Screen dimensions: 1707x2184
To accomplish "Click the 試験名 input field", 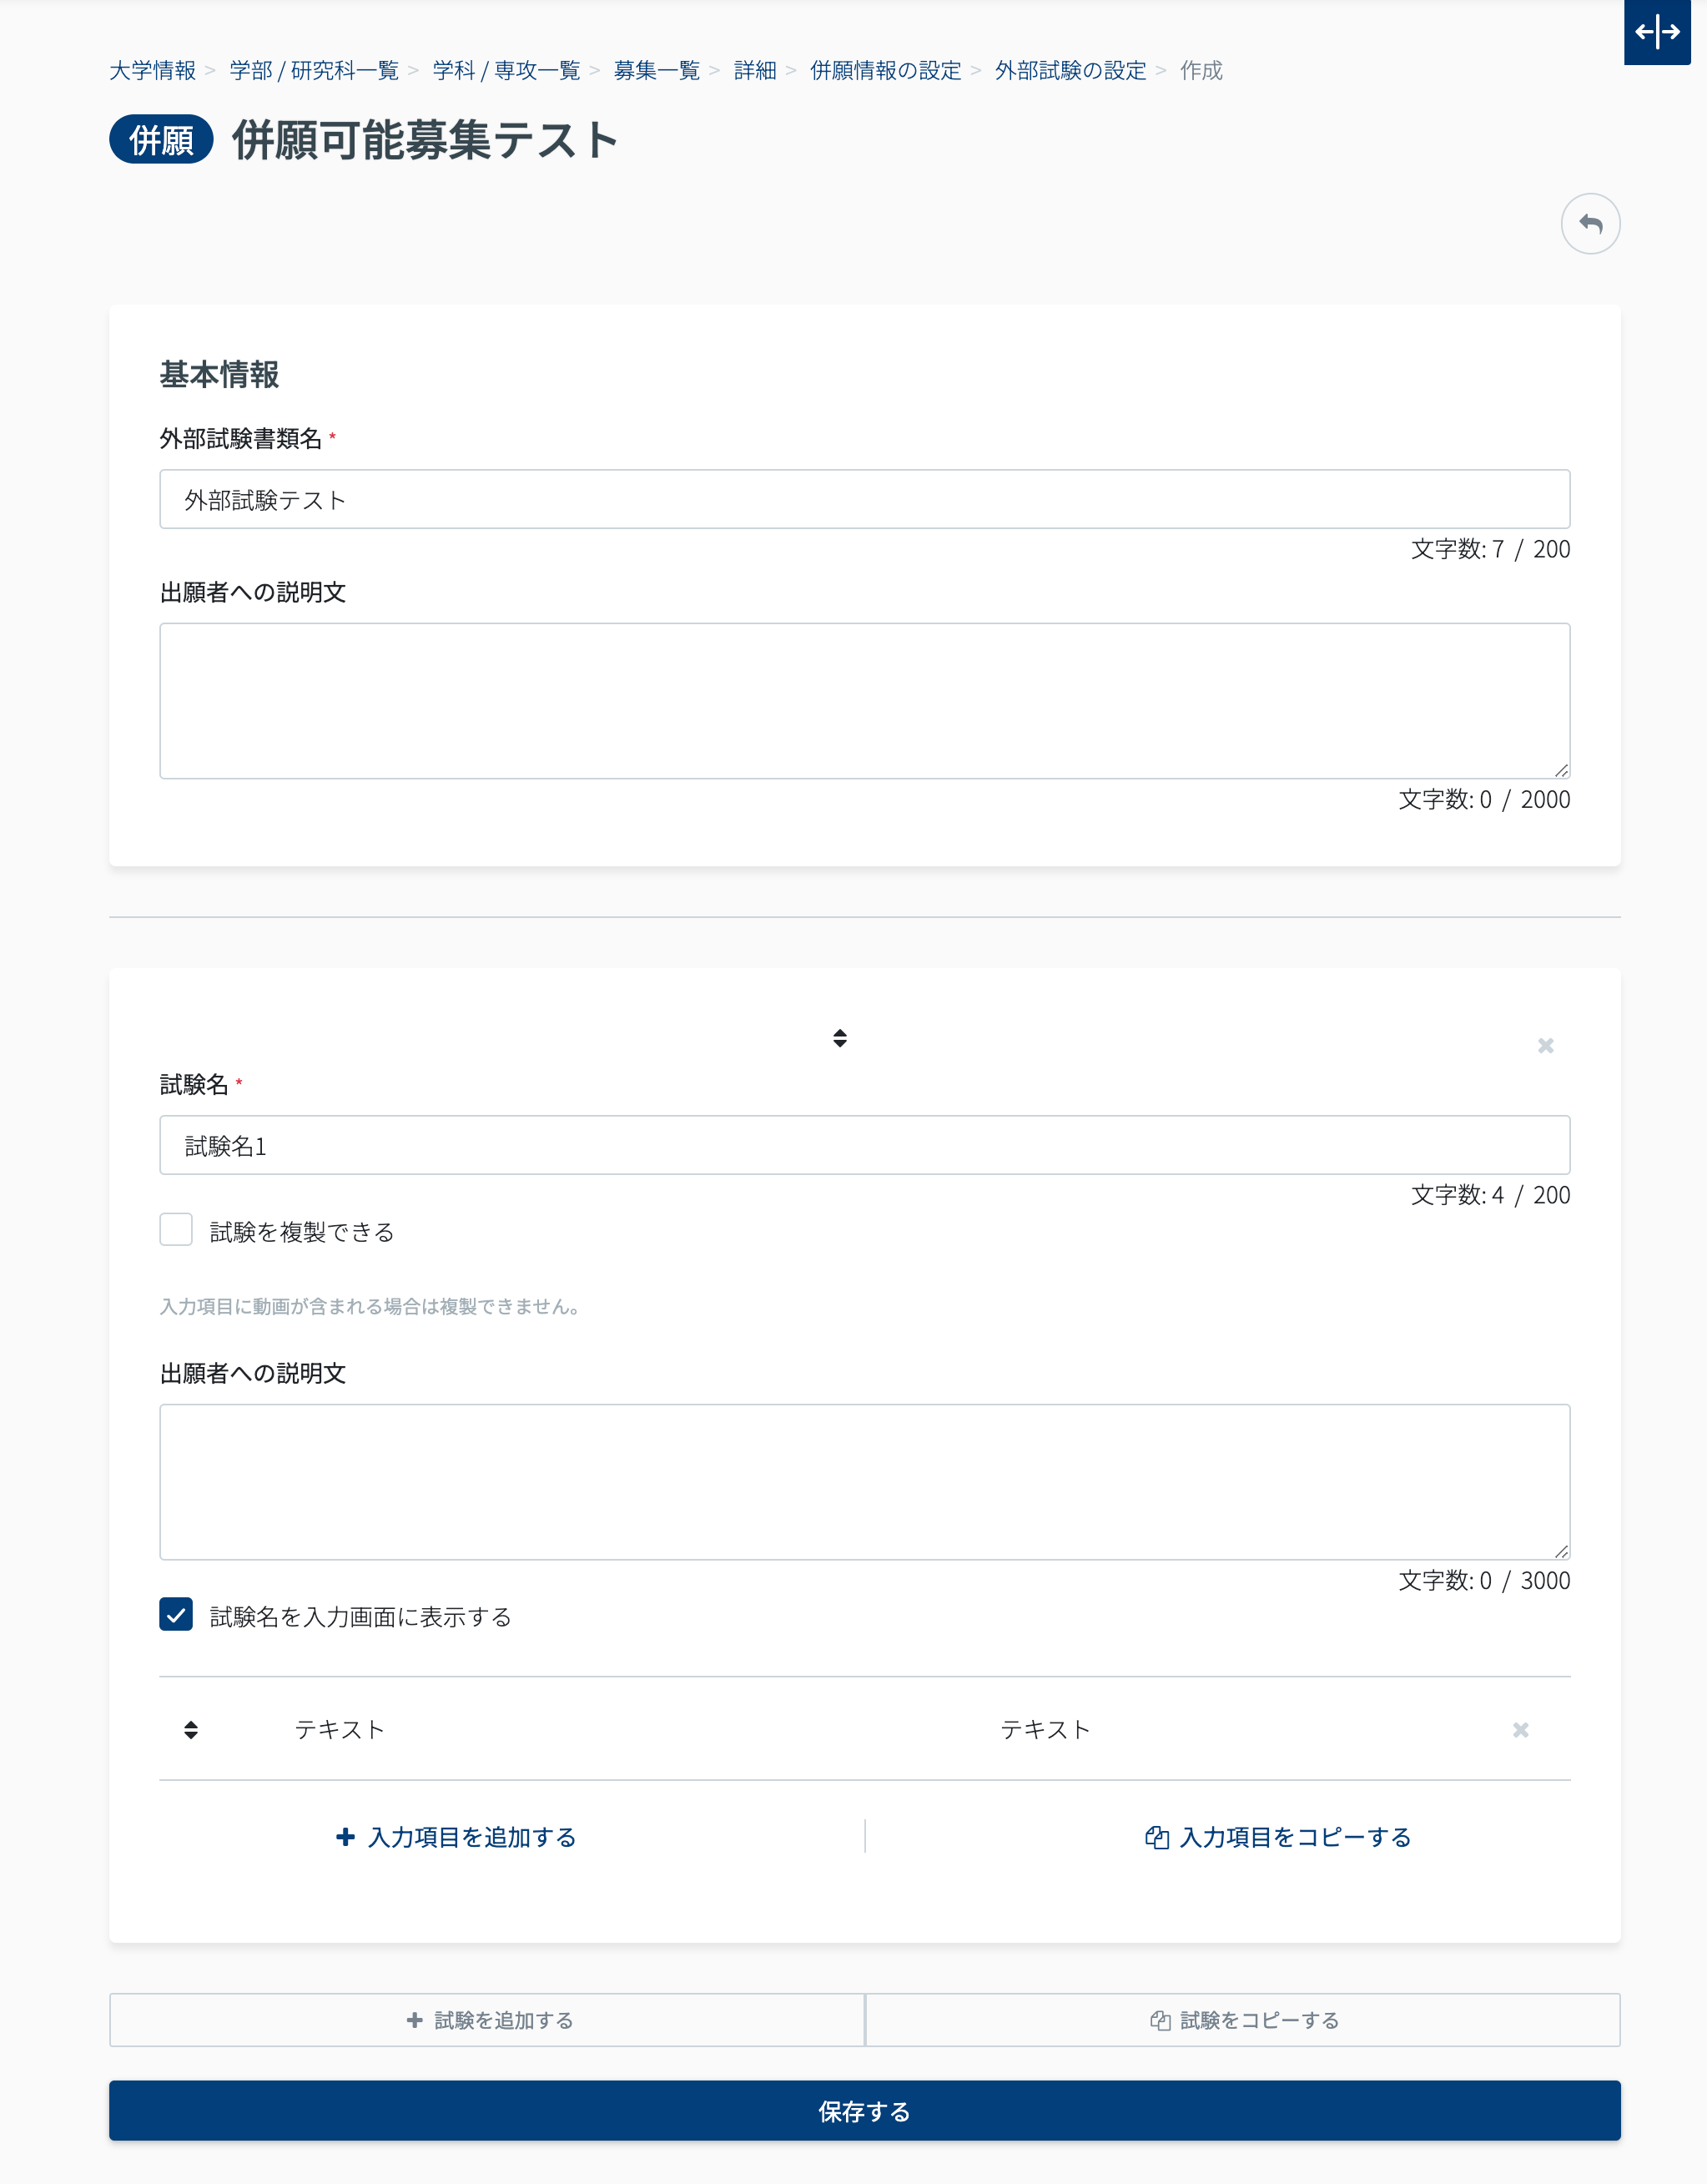I will (864, 1145).
